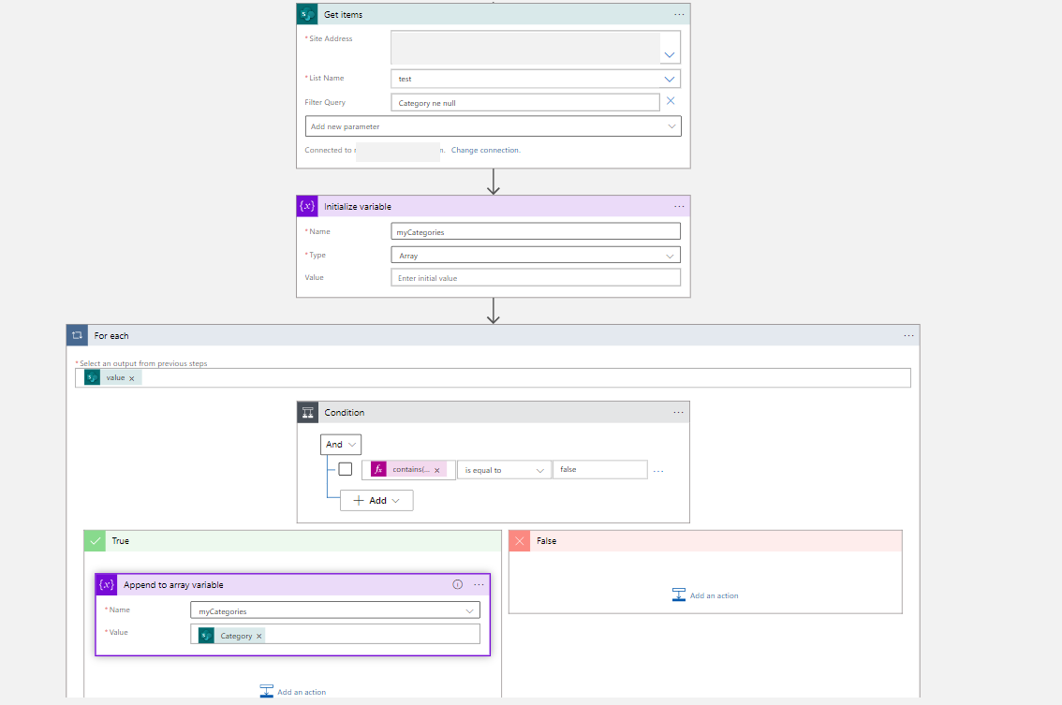The width and height of the screenshot is (1062, 705).
Task: Click the Name field containing myCategories
Action: click(x=536, y=231)
